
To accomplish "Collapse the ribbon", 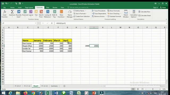I will coord(166,19).
